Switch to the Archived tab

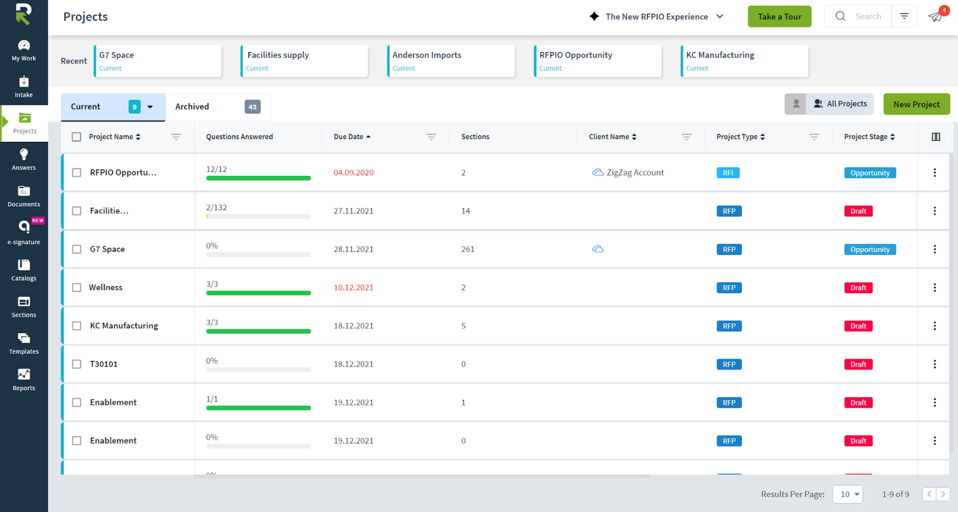(x=218, y=107)
